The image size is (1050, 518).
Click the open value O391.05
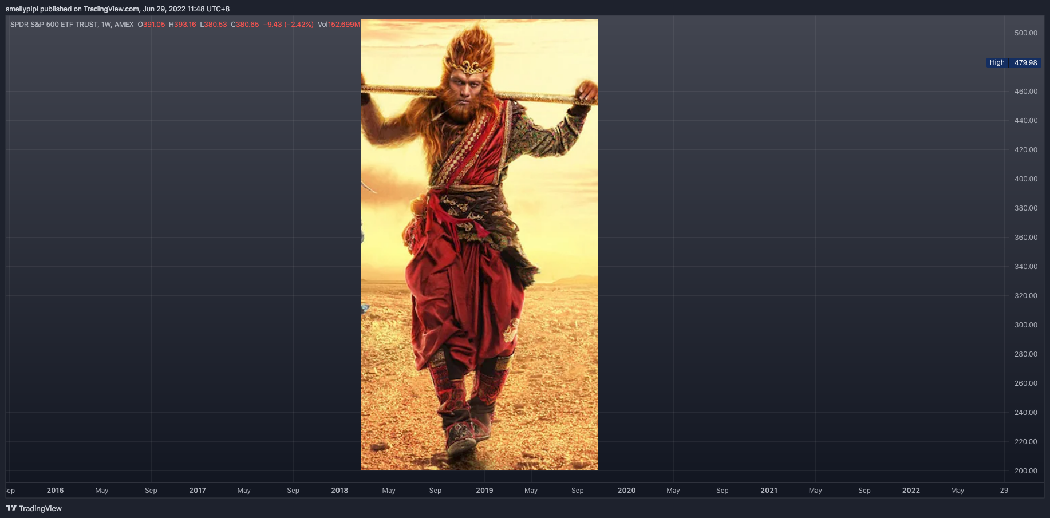pyautogui.click(x=151, y=25)
